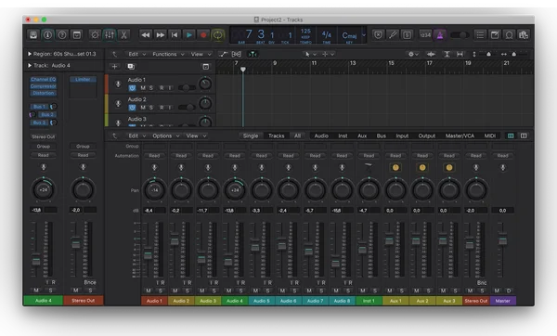The width and height of the screenshot is (557, 336).
Task: Click the Duplicate Track icon
Action: [131, 67]
